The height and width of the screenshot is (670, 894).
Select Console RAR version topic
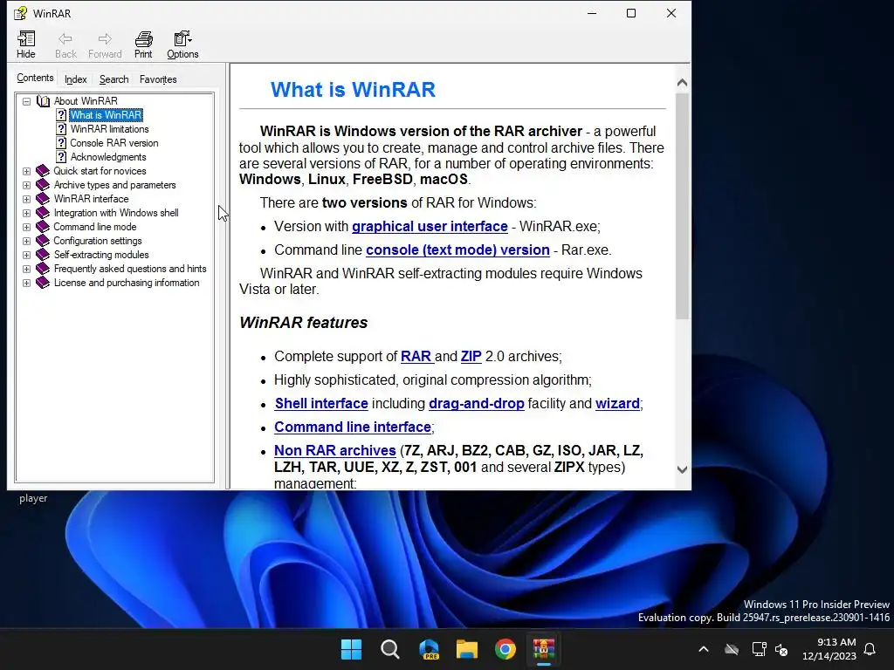tap(114, 143)
